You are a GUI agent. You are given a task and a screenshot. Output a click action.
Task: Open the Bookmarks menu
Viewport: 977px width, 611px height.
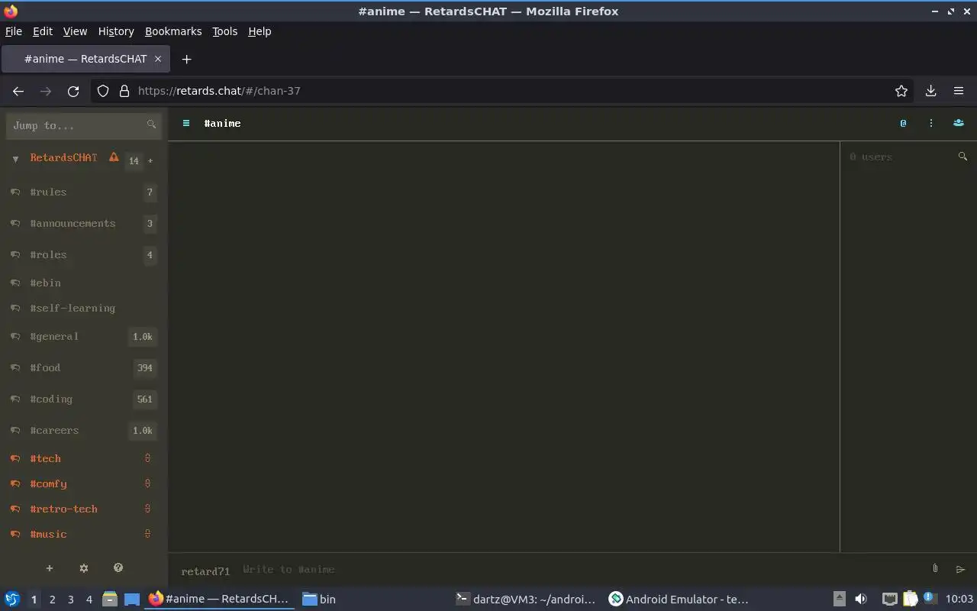pyautogui.click(x=173, y=31)
